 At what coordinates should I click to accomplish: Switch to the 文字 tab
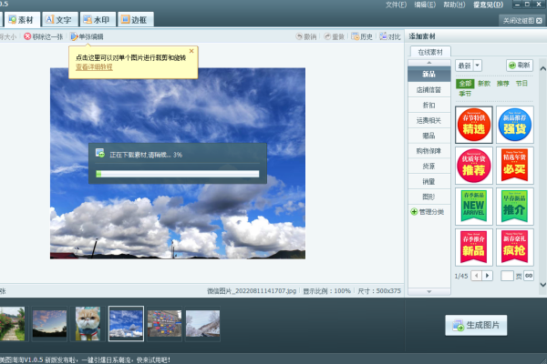pos(59,19)
